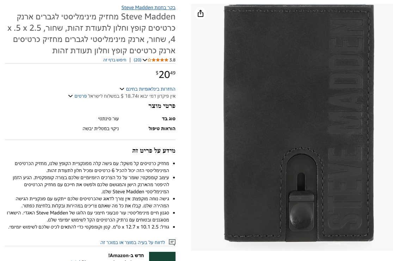Image resolution: width=393 pixels, height=261 pixels.
Task: Click the orange star rating icons
Action: pyautogui.click(x=158, y=60)
